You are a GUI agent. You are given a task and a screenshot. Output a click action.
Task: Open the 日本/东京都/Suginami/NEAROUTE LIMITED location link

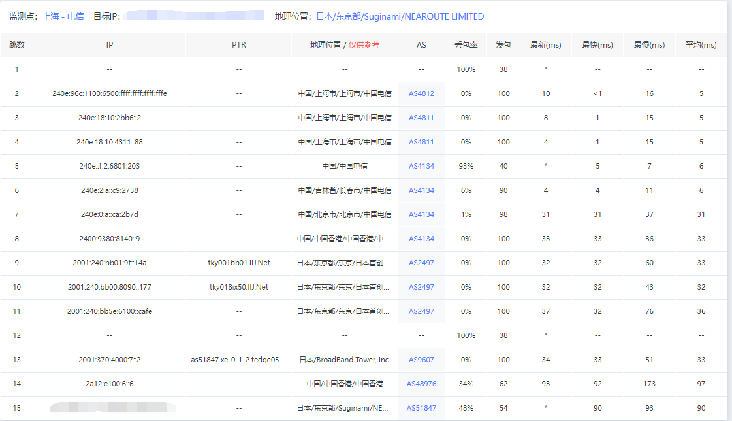pyautogui.click(x=400, y=16)
